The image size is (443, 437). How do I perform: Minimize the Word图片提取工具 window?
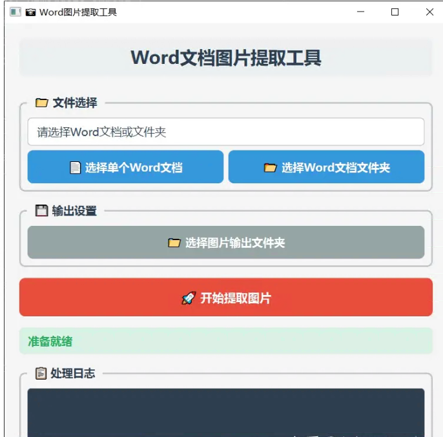[x=360, y=12]
